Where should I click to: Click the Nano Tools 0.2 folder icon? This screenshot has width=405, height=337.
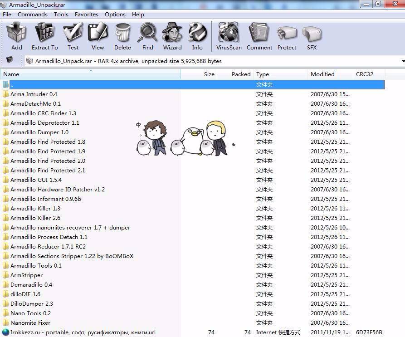pyautogui.click(x=6, y=313)
